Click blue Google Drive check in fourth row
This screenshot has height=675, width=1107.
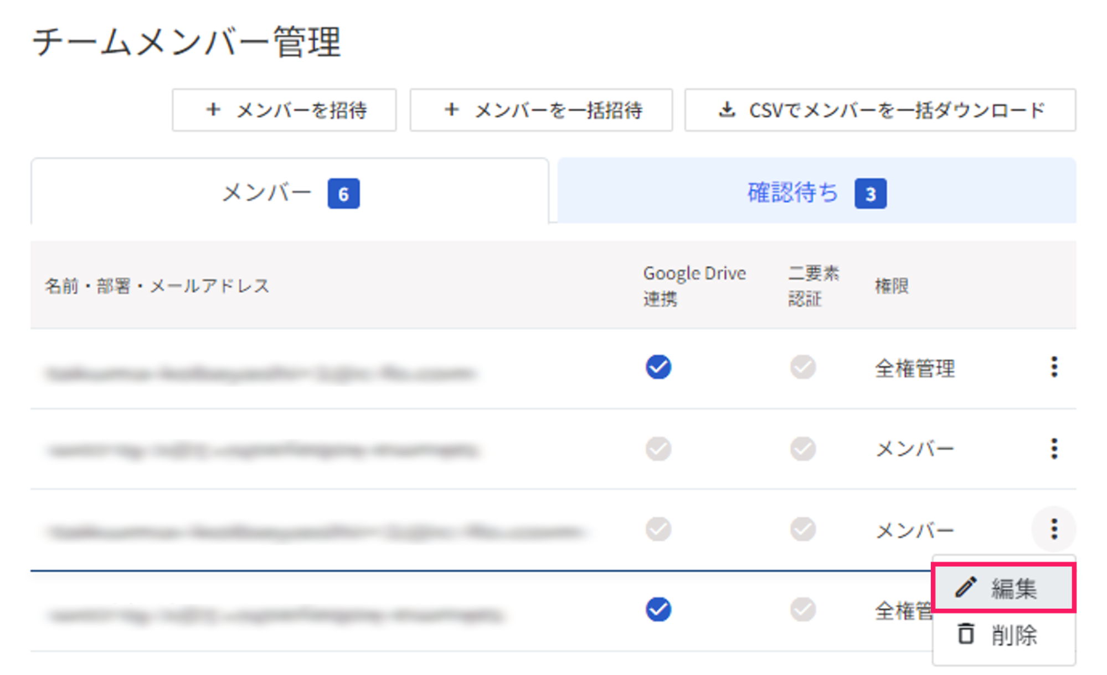coord(658,610)
